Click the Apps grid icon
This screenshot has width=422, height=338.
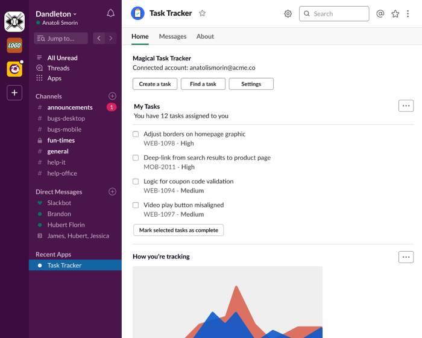point(39,78)
